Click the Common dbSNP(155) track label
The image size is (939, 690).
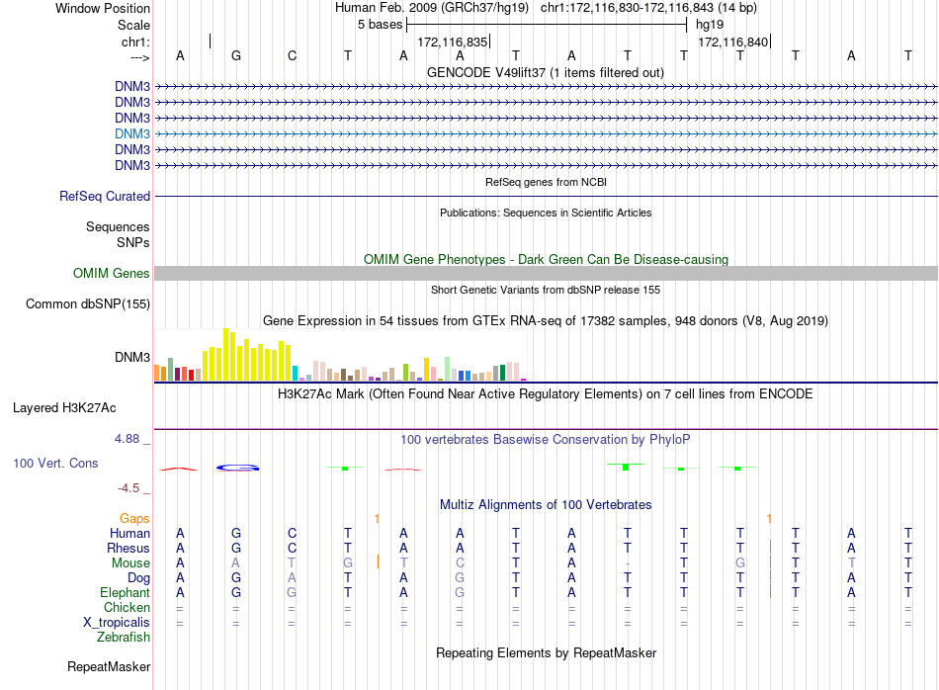point(88,303)
